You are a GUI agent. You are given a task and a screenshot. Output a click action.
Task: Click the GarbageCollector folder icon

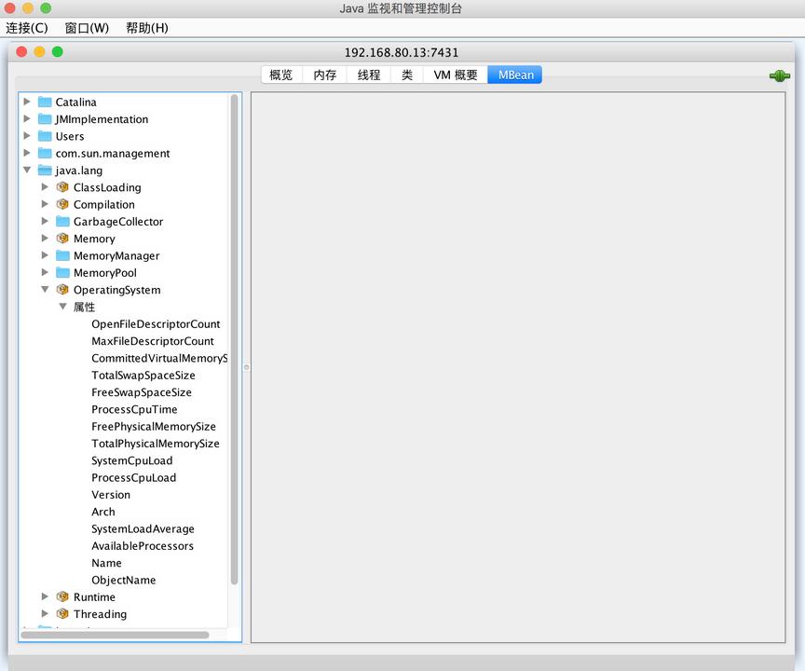62,222
